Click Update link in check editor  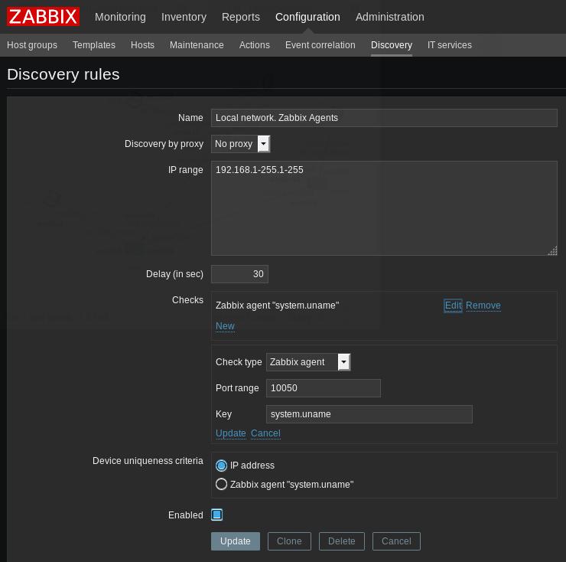click(x=231, y=433)
